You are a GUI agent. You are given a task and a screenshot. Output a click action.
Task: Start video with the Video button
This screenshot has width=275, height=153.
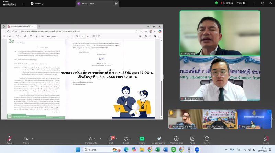26,139
